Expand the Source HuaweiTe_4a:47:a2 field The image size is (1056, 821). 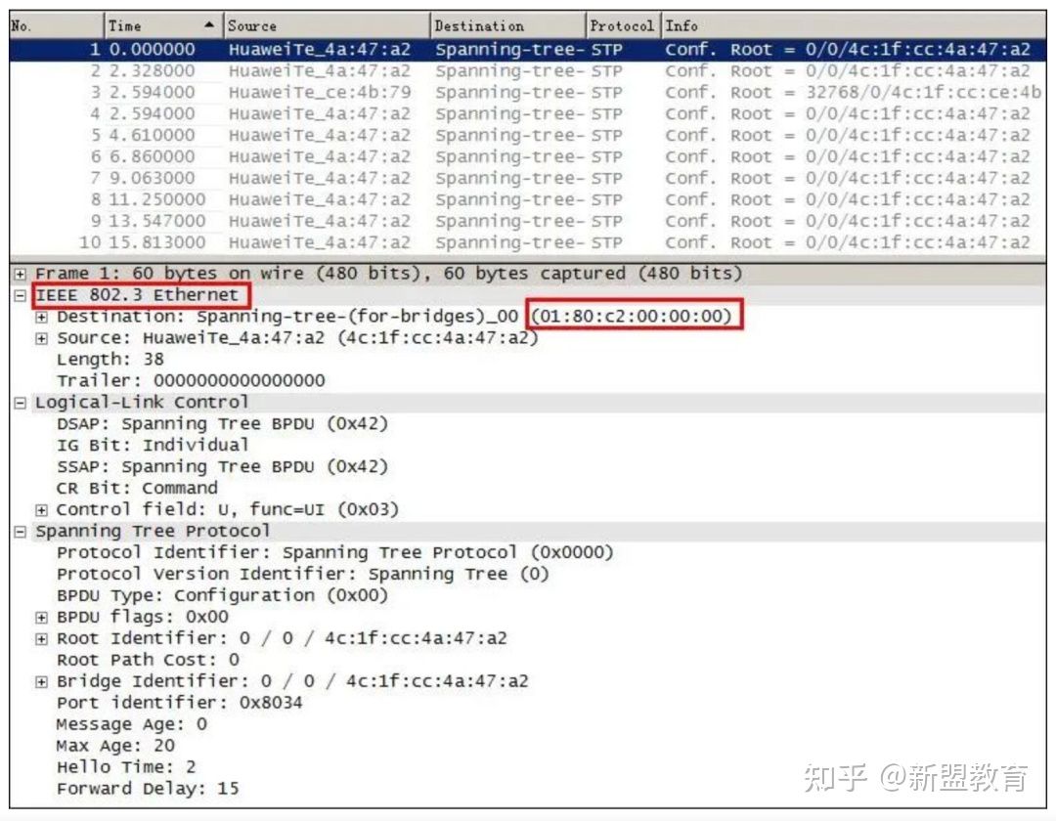[x=41, y=339]
